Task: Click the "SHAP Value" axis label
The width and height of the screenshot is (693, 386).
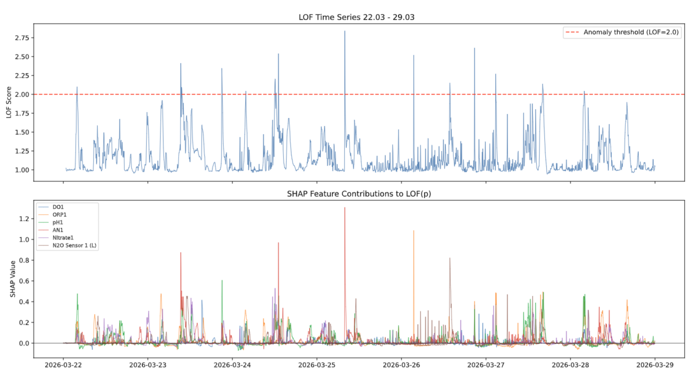Action: (x=14, y=279)
